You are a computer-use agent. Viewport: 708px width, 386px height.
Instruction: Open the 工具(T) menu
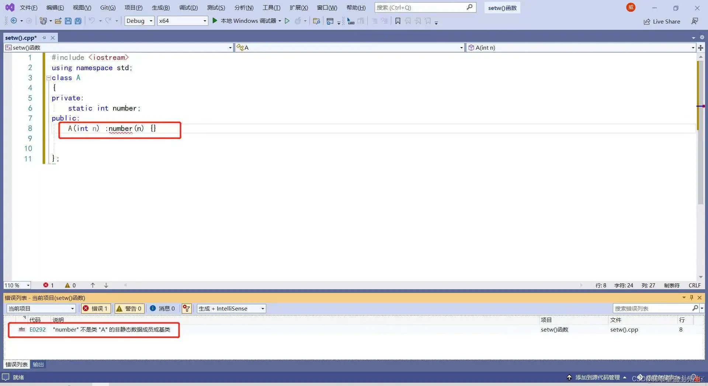tap(271, 7)
